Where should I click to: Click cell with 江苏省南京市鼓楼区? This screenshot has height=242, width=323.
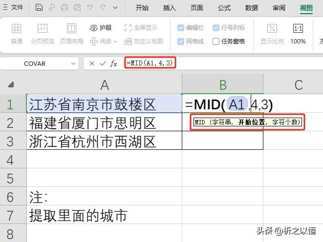tap(105, 104)
